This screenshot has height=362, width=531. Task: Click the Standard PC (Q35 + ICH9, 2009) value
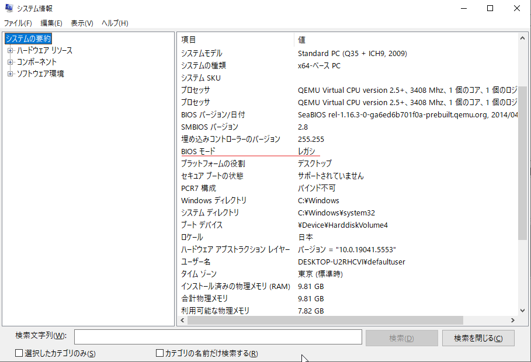(x=352, y=54)
